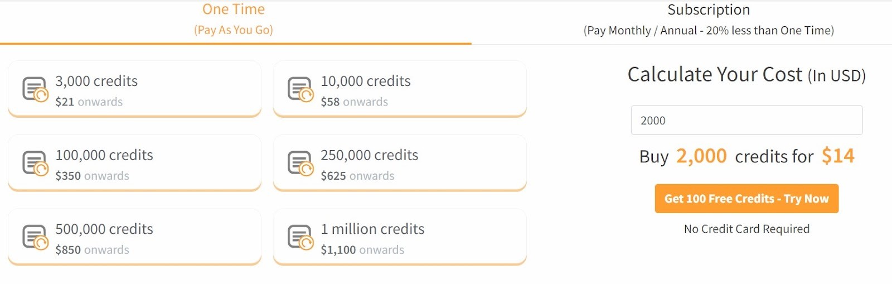Viewport: 892px width, 284px height.
Task: Click the icon in 250,000 credits card
Action: pos(300,163)
